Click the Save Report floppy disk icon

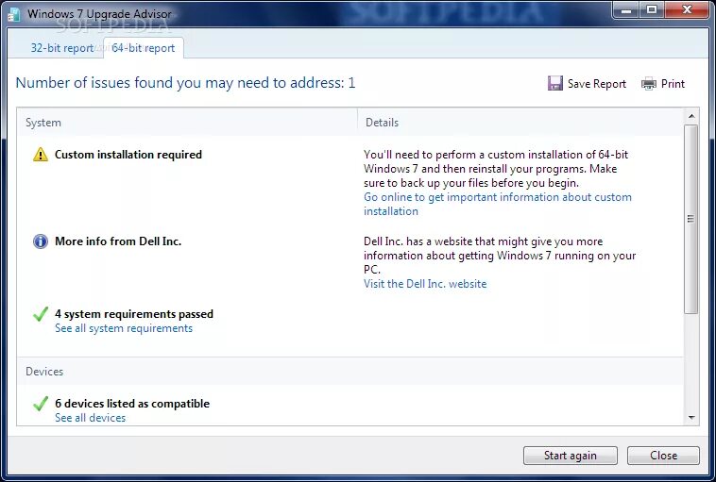(x=554, y=83)
